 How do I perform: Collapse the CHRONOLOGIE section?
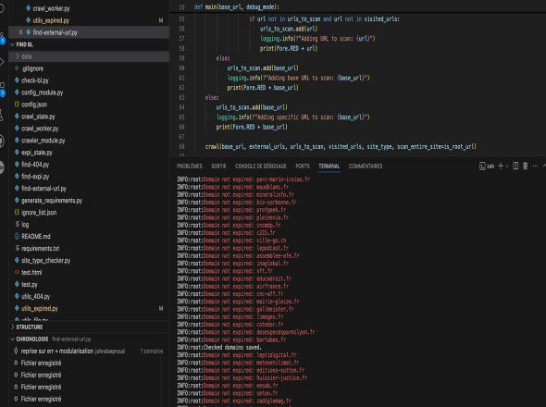pos(13,339)
